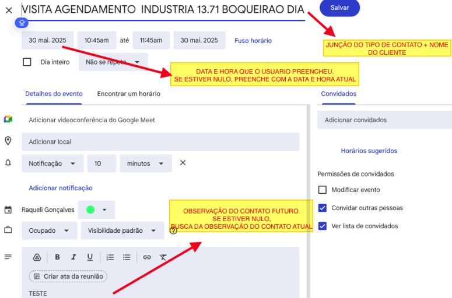Viewport: 452px width, 298px height.
Task: Focus the Adicionar local field
Action: coord(160,142)
